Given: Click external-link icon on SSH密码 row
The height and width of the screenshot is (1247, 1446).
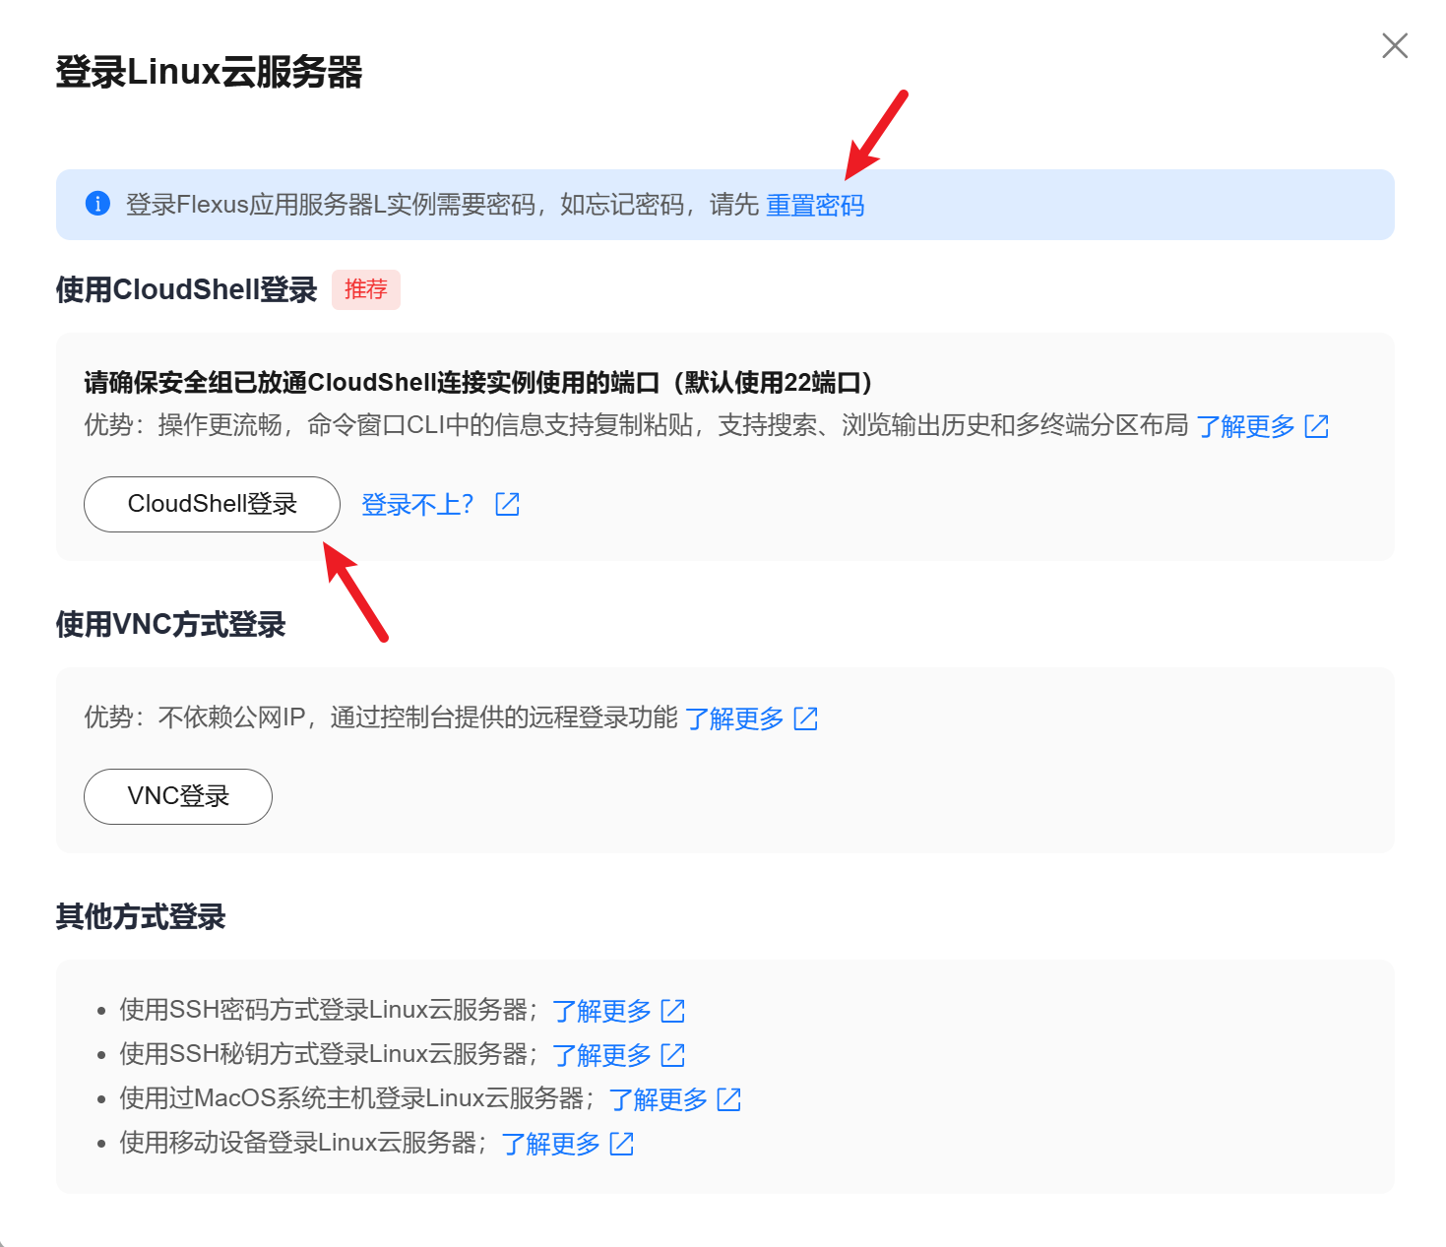Looking at the screenshot, I should (673, 1011).
